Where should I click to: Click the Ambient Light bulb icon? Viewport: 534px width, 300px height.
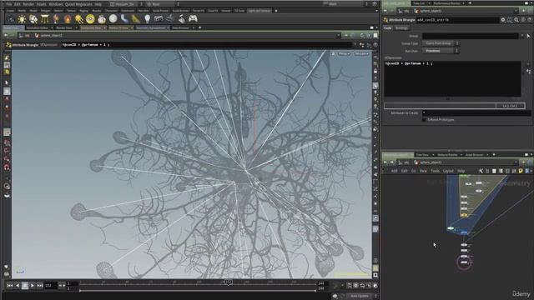tap(147, 19)
